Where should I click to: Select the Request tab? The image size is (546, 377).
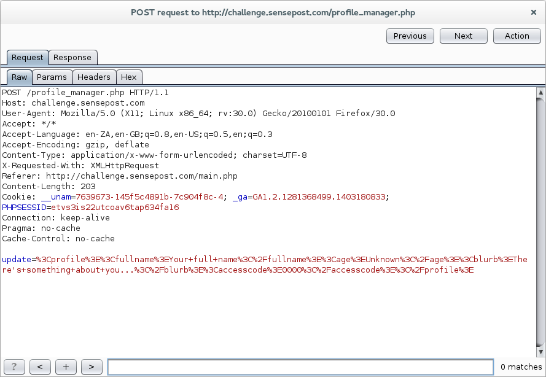point(28,58)
